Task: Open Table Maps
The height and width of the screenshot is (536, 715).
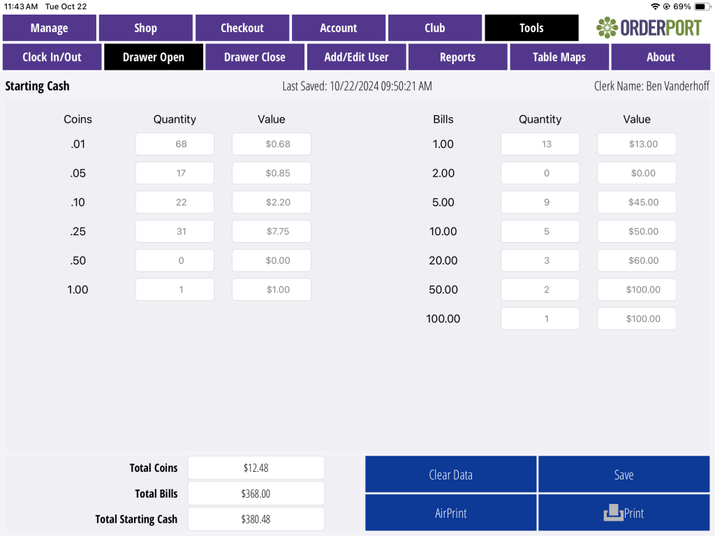Action: click(559, 57)
